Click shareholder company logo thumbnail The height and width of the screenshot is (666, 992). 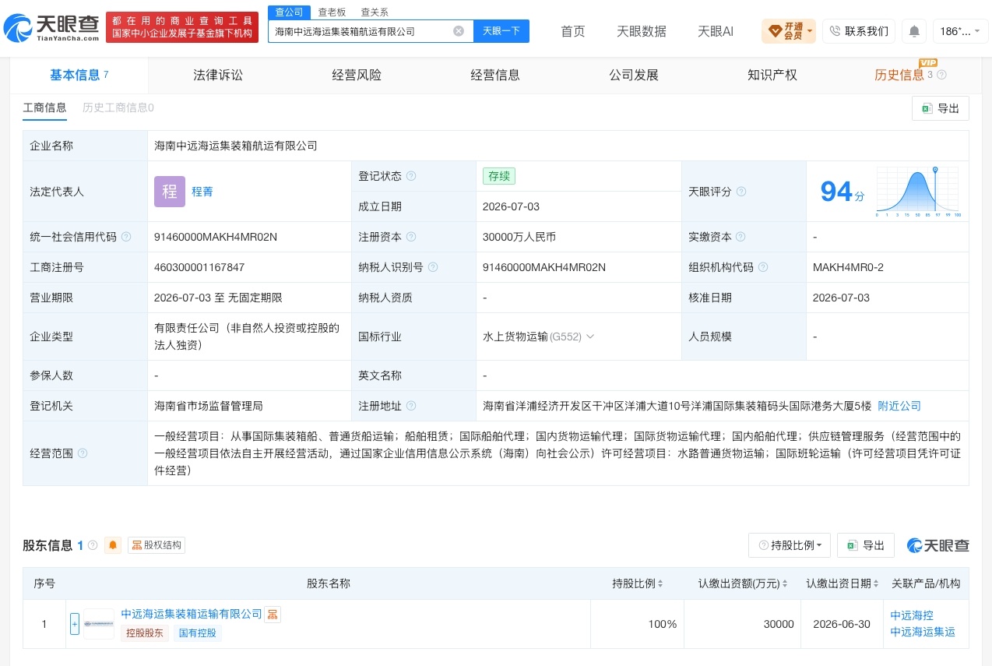[99, 624]
